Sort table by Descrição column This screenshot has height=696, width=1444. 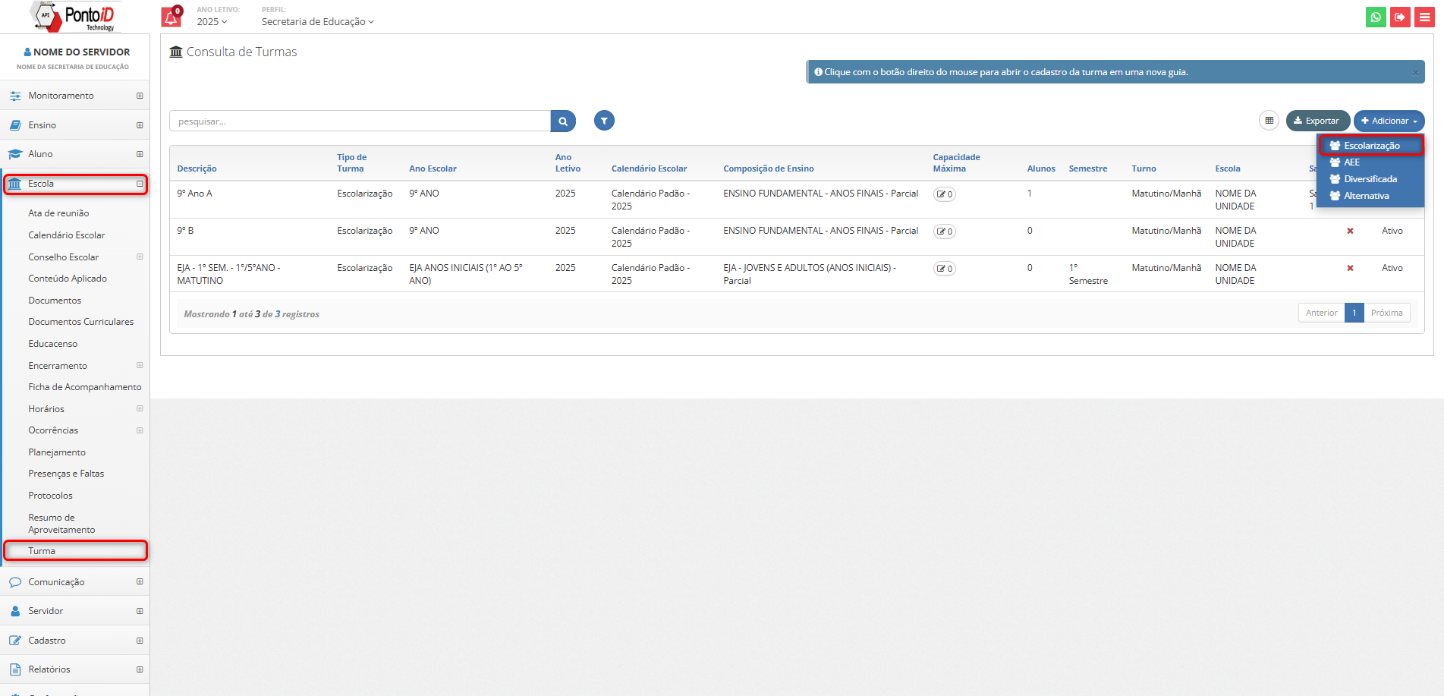197,168
